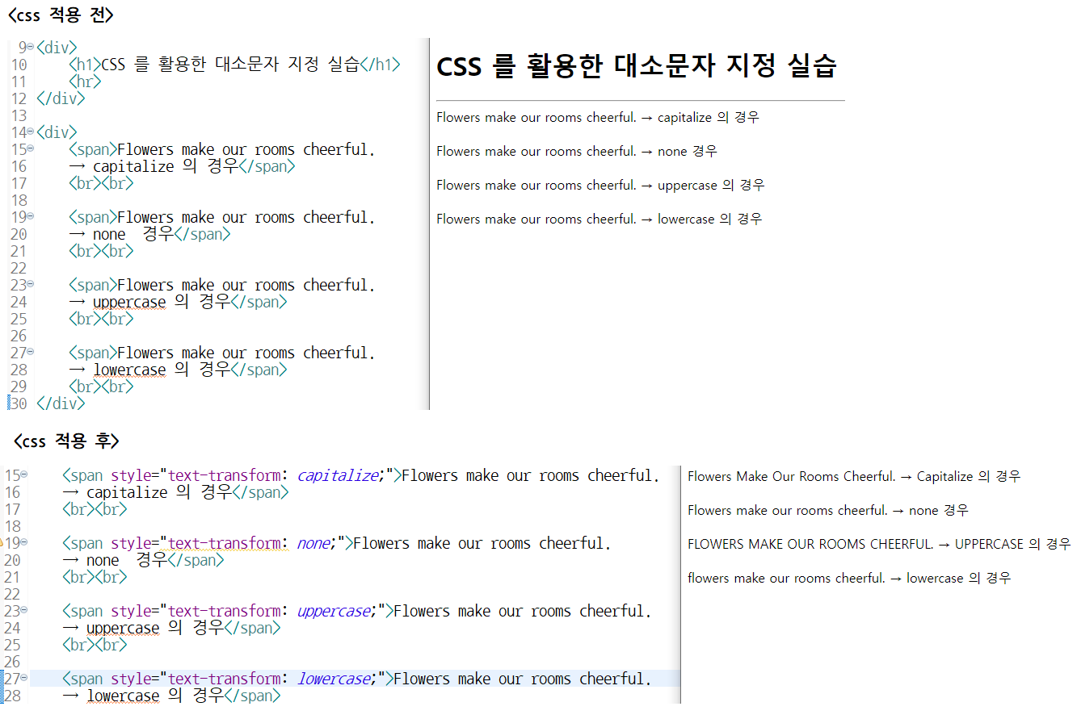
Task: Click the 'text-transform: capitalize;' style attribute
Action: point(277,475)
